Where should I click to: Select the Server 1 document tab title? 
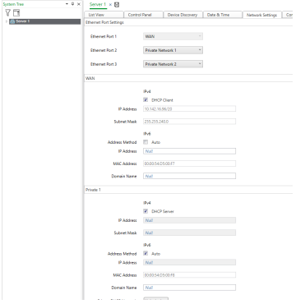98,4
